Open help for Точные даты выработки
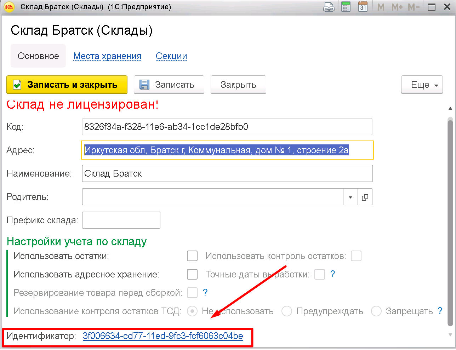The image size is (456, 350). [x=332, y=274]
